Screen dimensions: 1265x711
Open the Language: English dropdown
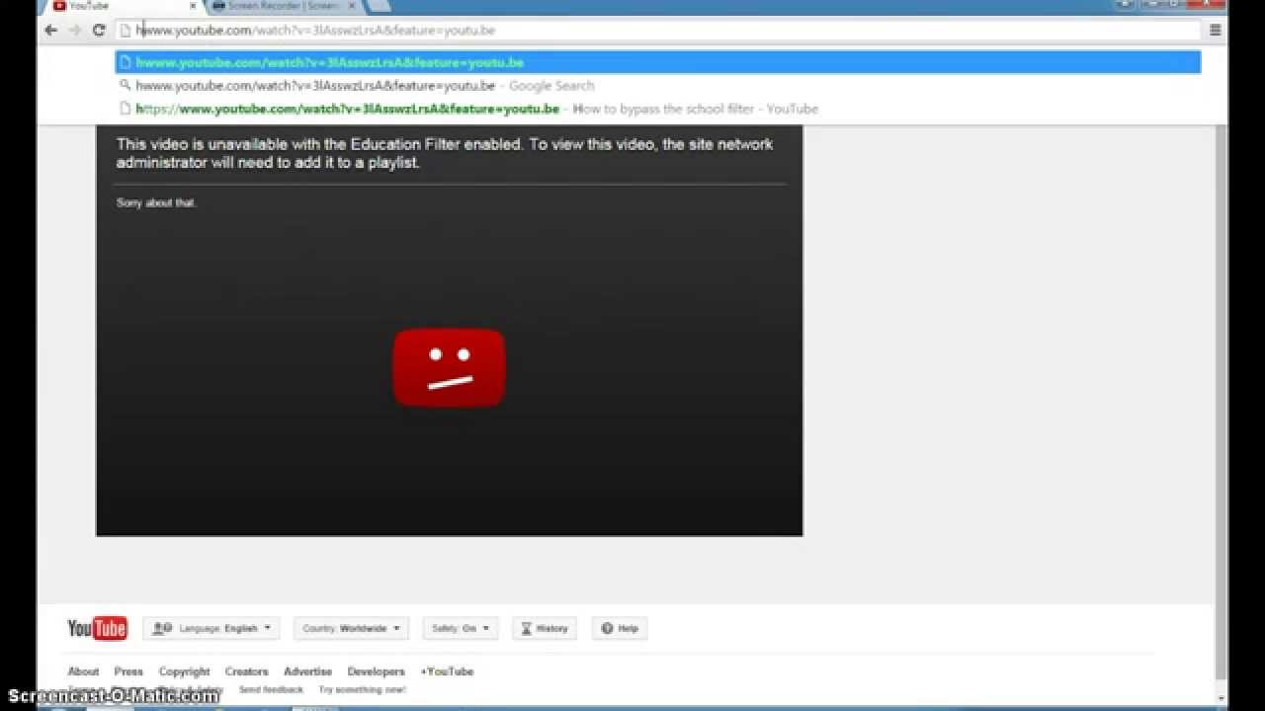211,628
